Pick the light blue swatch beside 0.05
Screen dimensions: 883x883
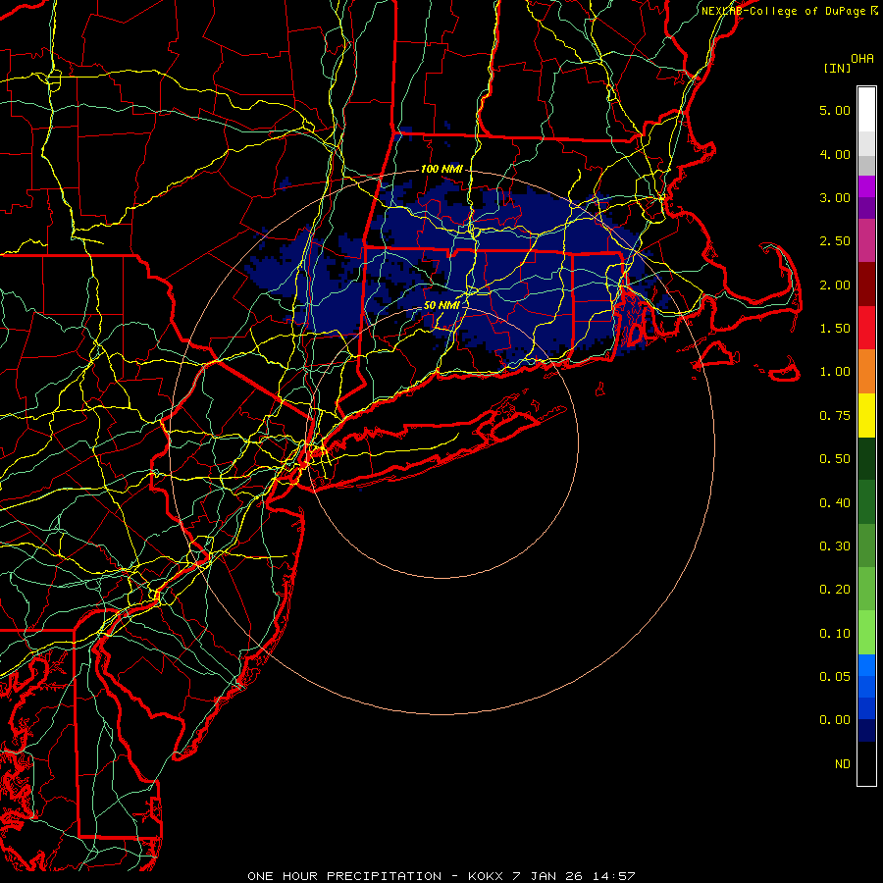866,665
